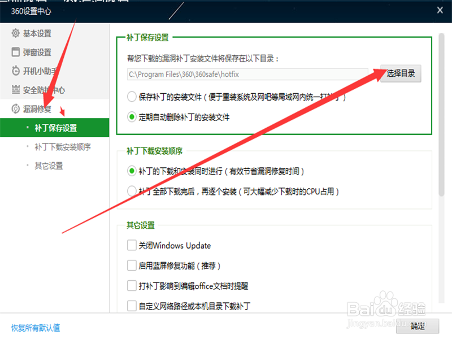452x339 pixels.
Task: Close the 360设置中心 window
Action: [x=440, y=10]
